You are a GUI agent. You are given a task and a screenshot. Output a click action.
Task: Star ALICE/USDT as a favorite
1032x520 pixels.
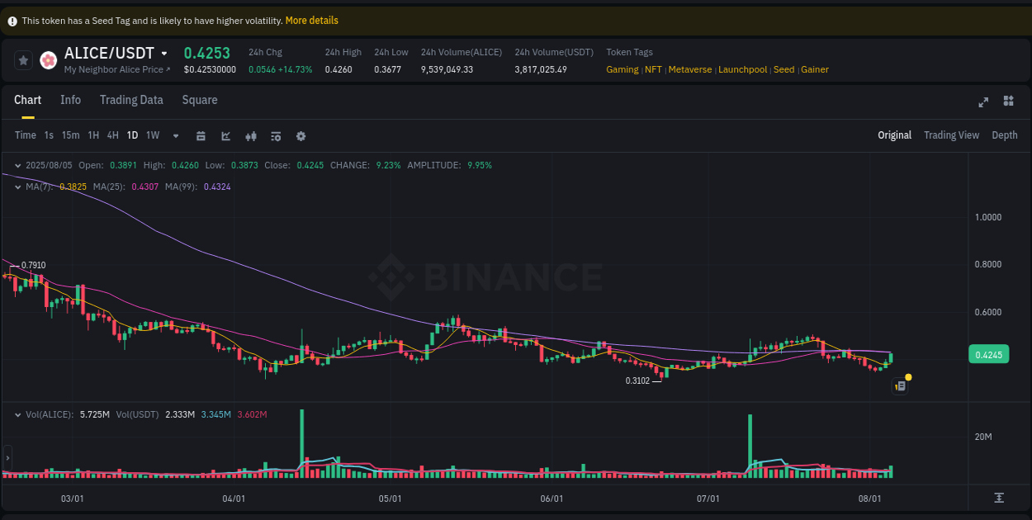point(23,59)
